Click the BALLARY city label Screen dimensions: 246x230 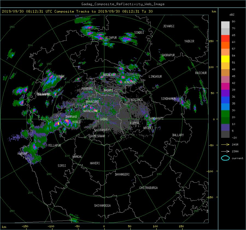(x=178, y=135)
